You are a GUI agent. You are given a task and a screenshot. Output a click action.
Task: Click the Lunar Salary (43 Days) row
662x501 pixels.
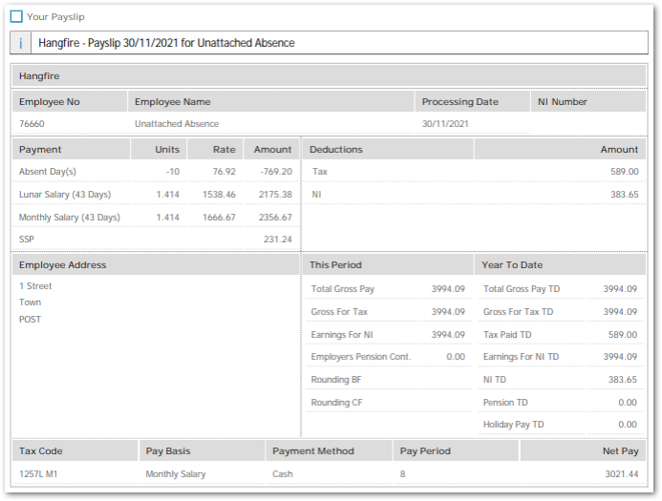pos(65,195)
